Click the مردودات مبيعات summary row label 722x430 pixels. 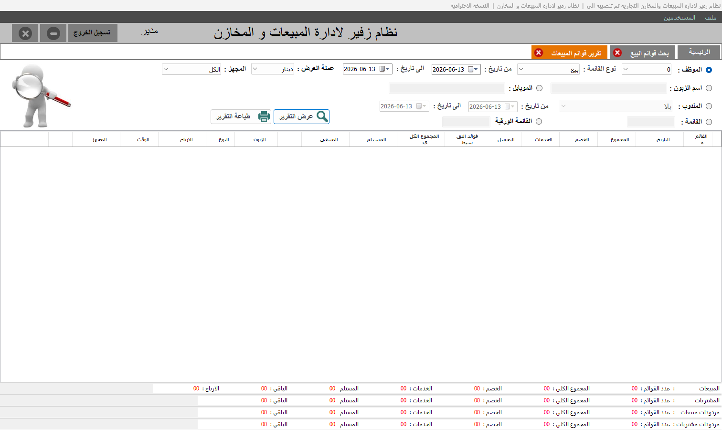coord(700,412)
